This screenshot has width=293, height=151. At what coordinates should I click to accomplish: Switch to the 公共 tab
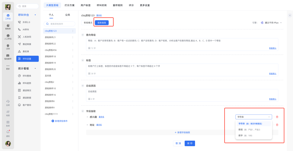(68, 15)
